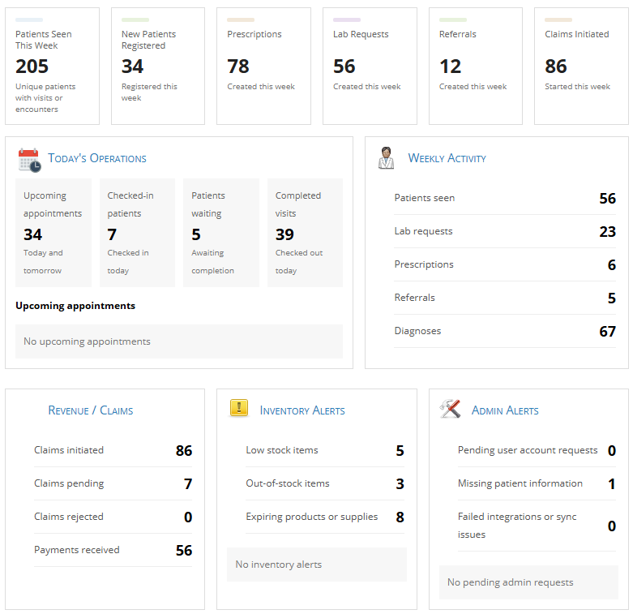Click 'Referrals' row in Weekly Activity
633x614 pixels.
pos(505,298)
